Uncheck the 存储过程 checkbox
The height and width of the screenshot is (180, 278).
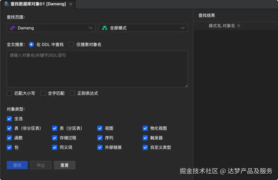(x=55, y=138)
